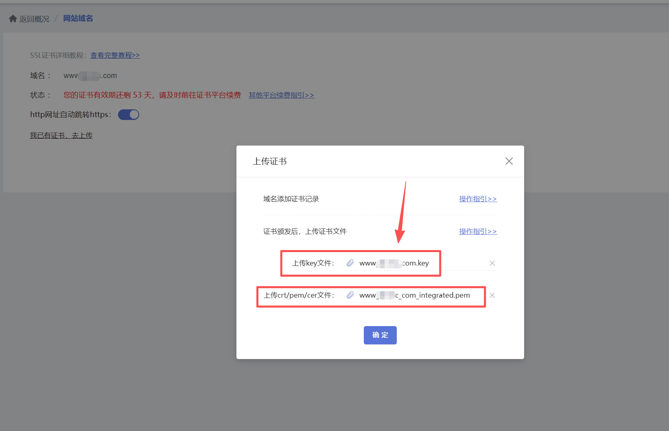Open 查看完整教程 tutorial link
The height and width of the screenshot is (431, 669).
point(115,55)
